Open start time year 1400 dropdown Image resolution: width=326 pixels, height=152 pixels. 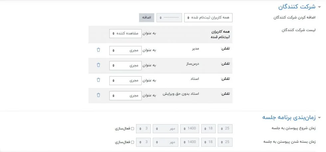(x=190, y=128)
